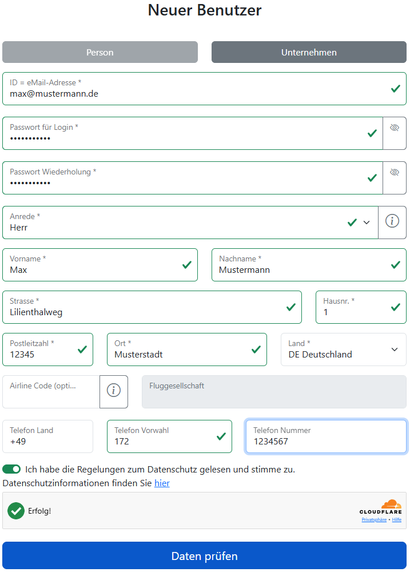
Task: Show password in Passwort Wiederholung field
Action: pos(394,173)
